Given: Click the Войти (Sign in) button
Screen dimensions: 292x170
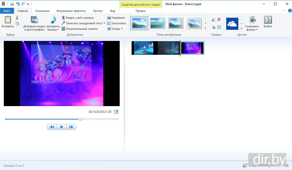Looking at the screenshot, I should pyautogui.click(x=268, y=22).
